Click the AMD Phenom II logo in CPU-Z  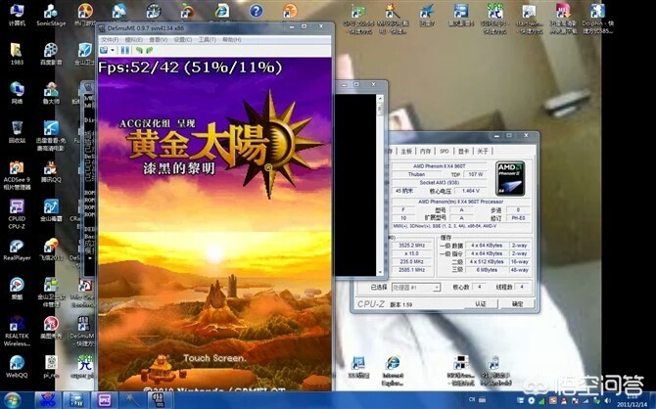click(510, 179)
